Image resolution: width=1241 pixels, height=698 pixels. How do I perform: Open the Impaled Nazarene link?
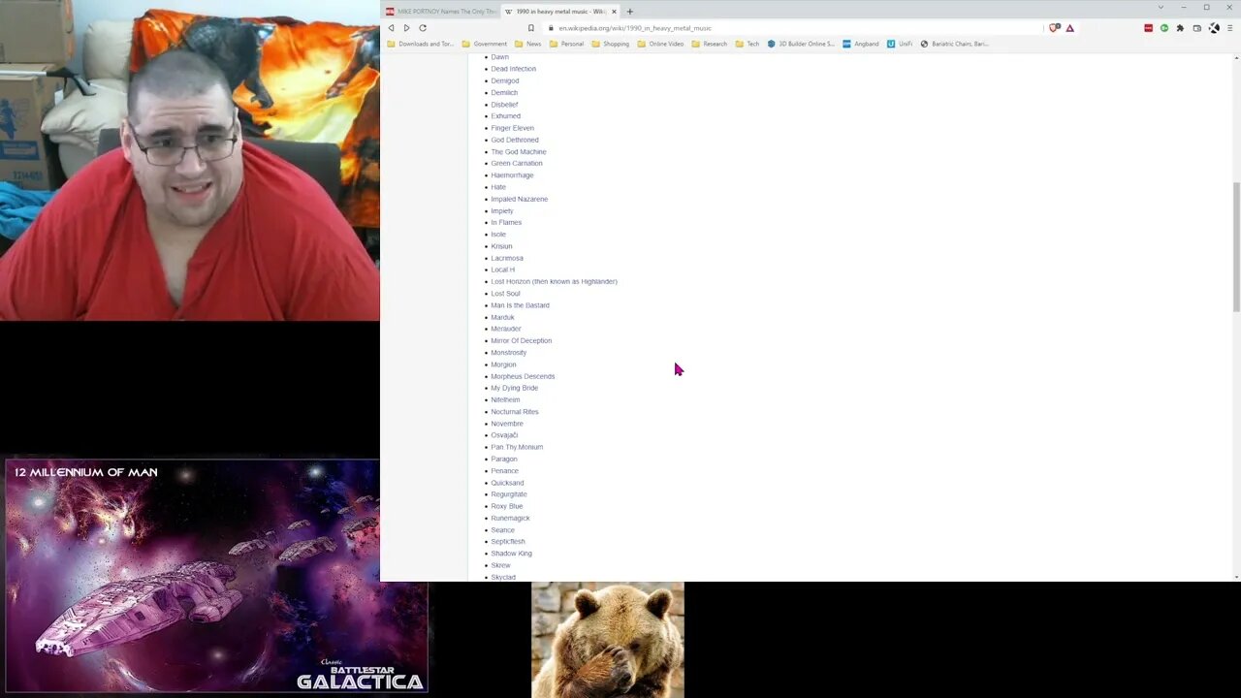coord(519,199)
